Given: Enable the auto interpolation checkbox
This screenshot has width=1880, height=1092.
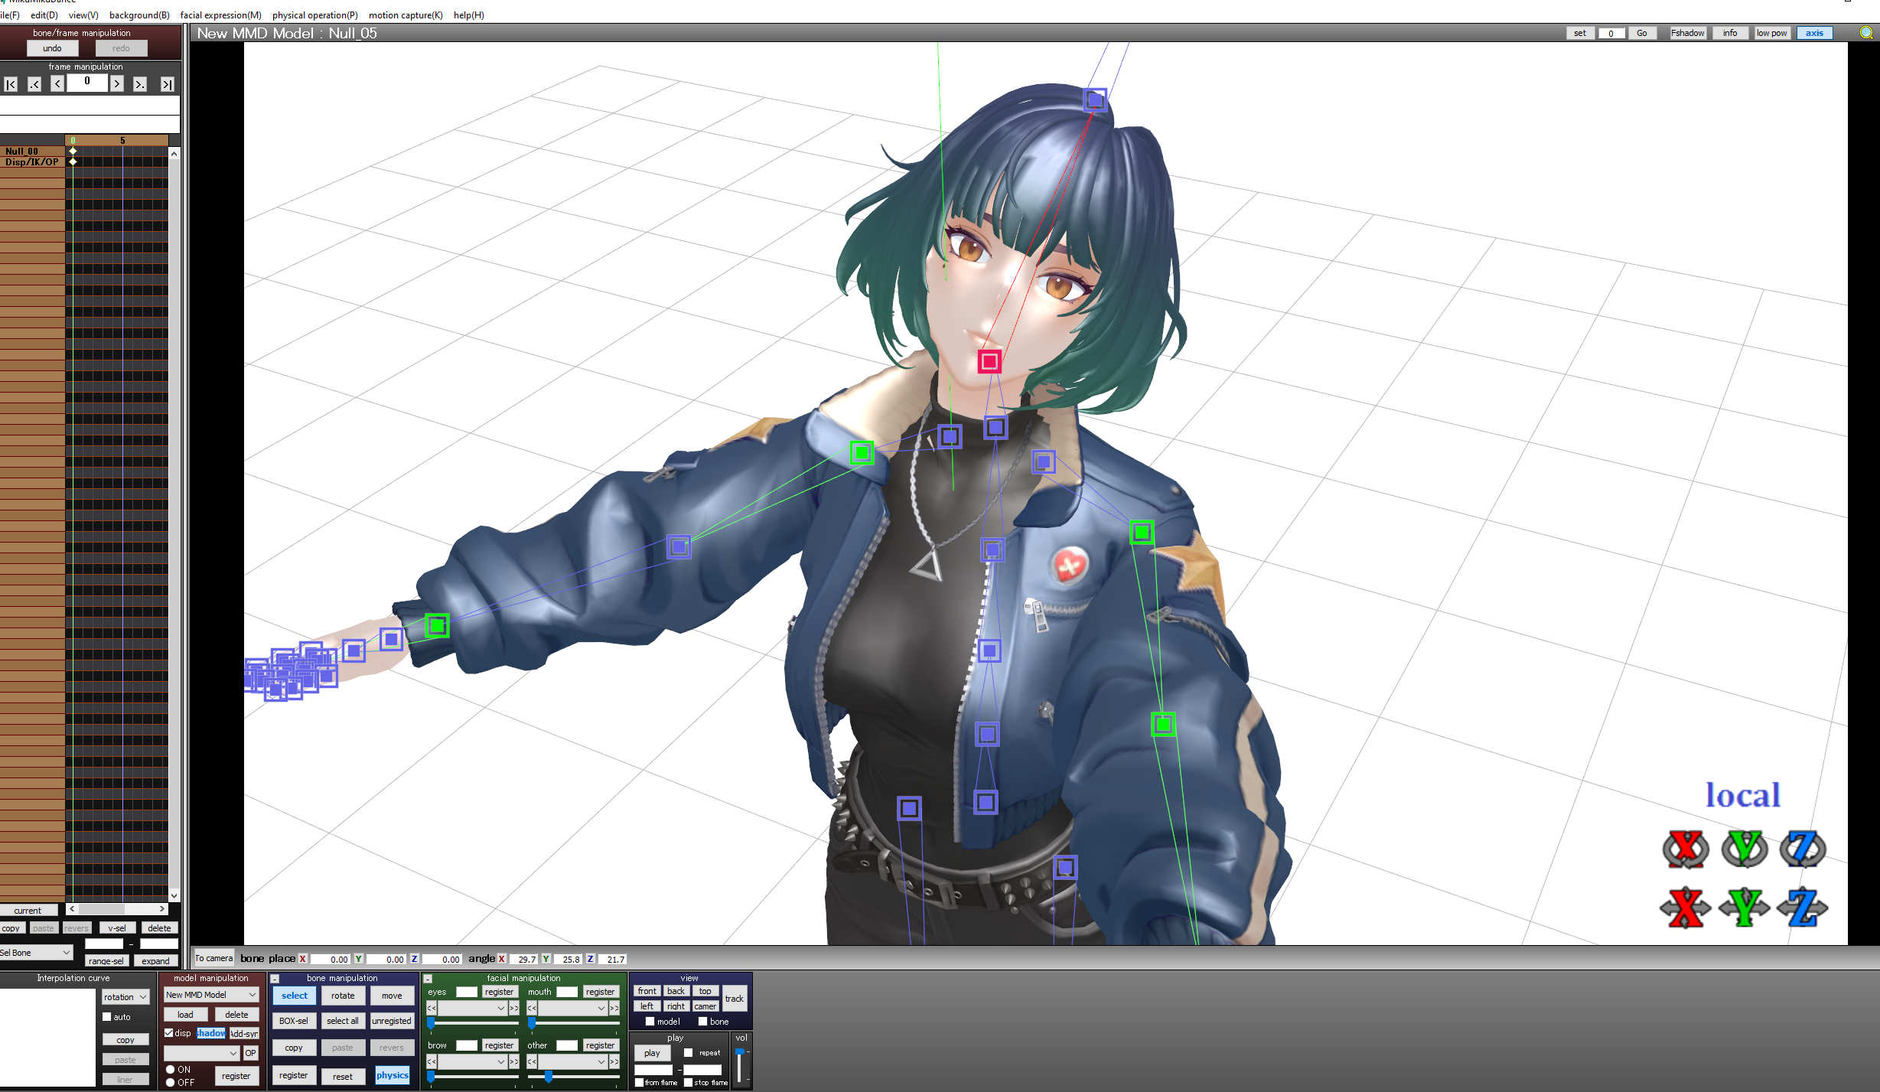Looking at the screenshot, I should click(x=107, y=1017).
